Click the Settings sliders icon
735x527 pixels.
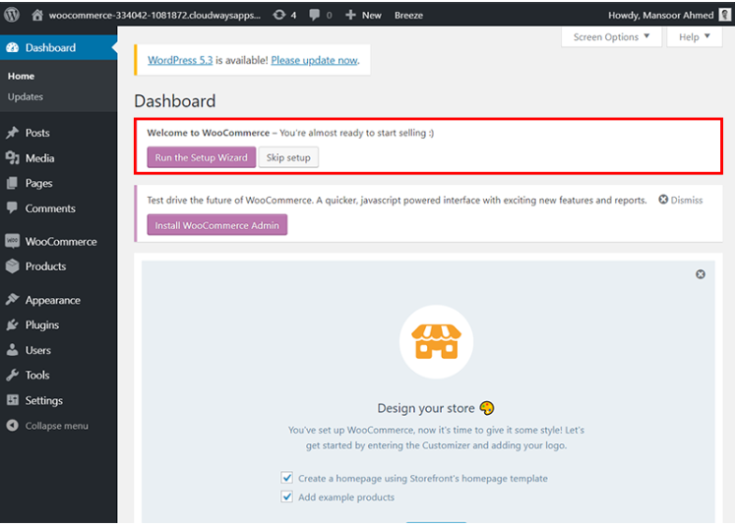pyautogui.click(x=13, y=400)
